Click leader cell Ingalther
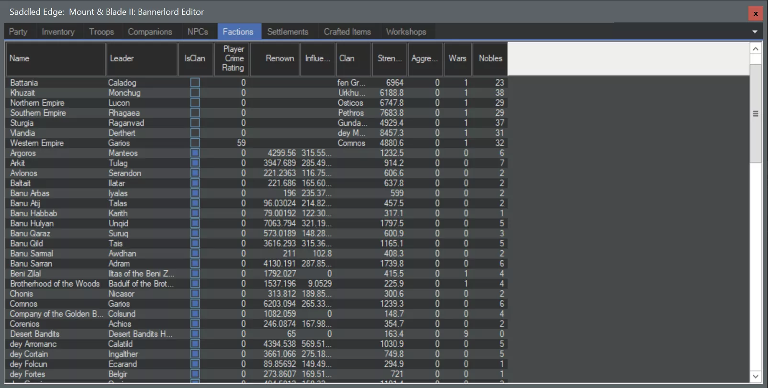The image size is (768, 388). [x=123, y=354]
